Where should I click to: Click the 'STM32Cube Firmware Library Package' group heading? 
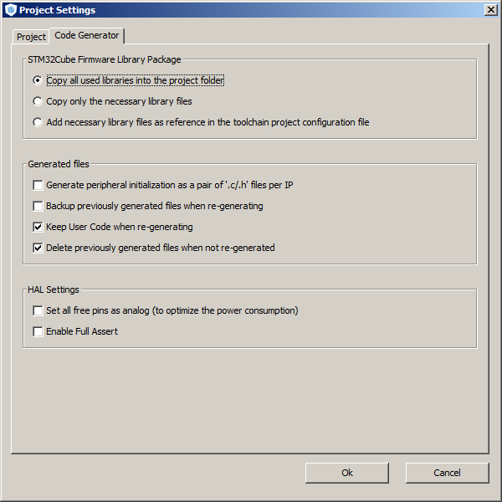(x=104, y=59)
